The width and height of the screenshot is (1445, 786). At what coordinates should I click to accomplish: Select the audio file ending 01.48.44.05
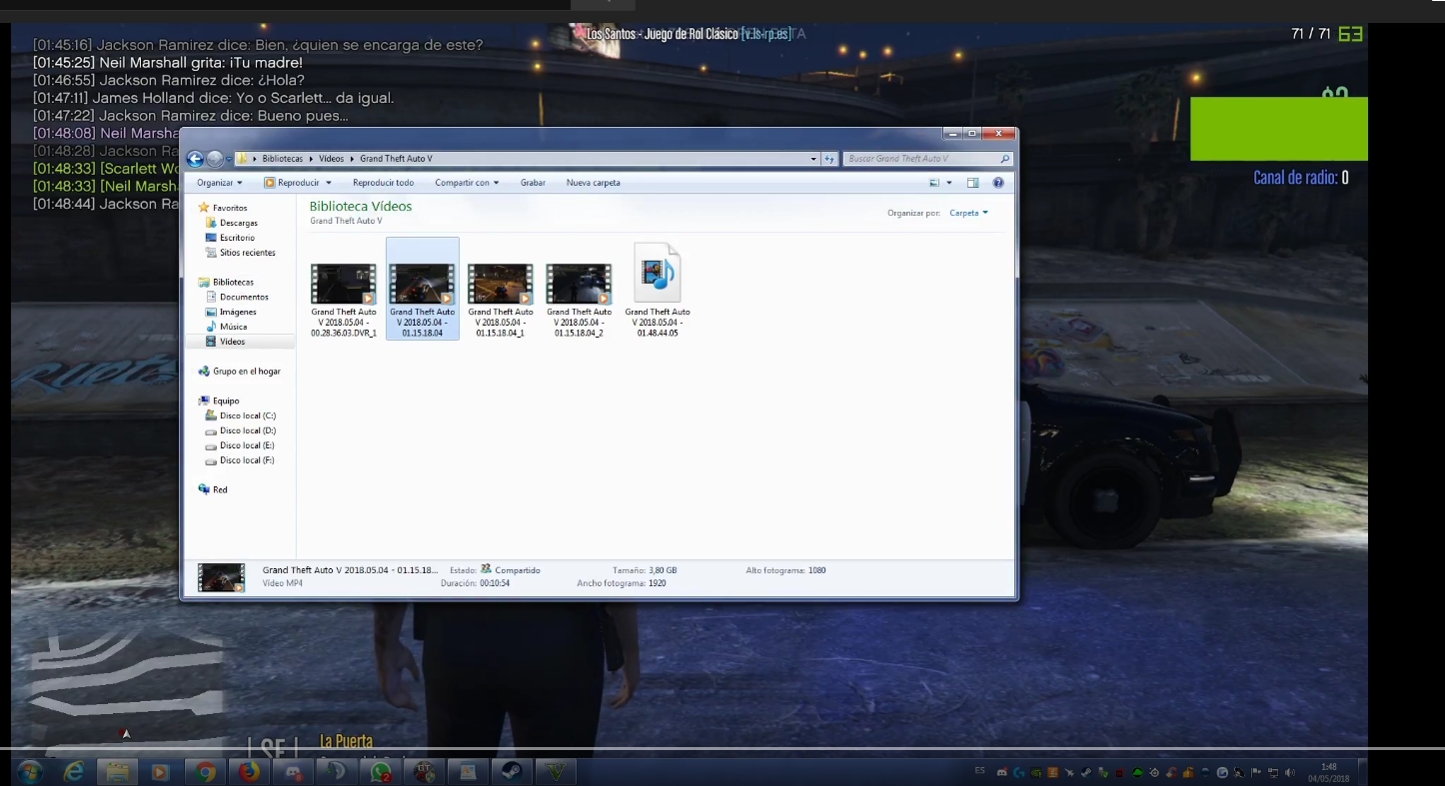658,291
